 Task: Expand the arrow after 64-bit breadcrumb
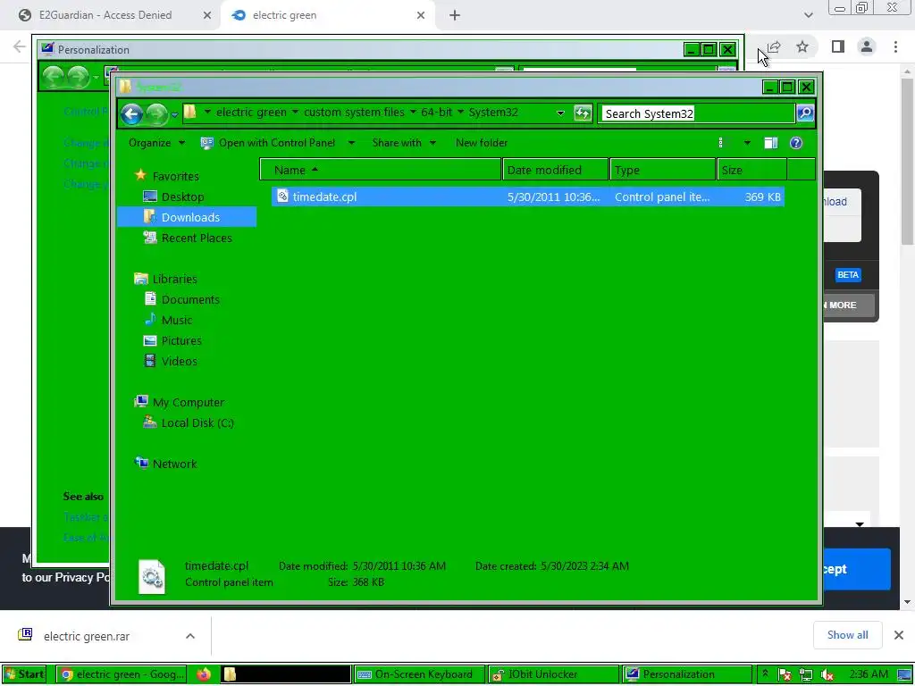click(460, 112)
